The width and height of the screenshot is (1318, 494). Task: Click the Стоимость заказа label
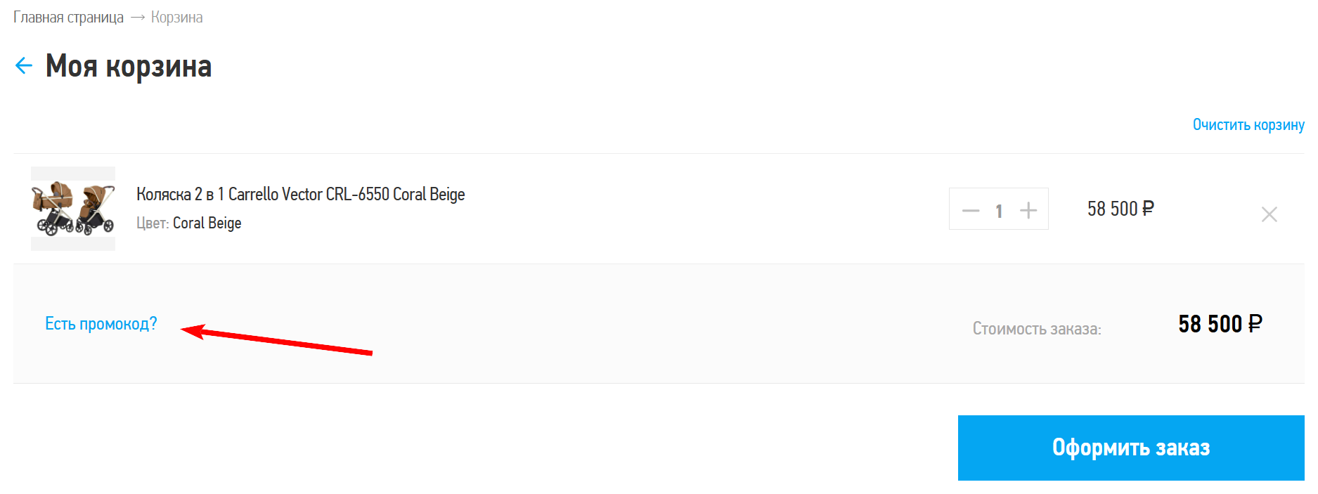coord(1037,329)
